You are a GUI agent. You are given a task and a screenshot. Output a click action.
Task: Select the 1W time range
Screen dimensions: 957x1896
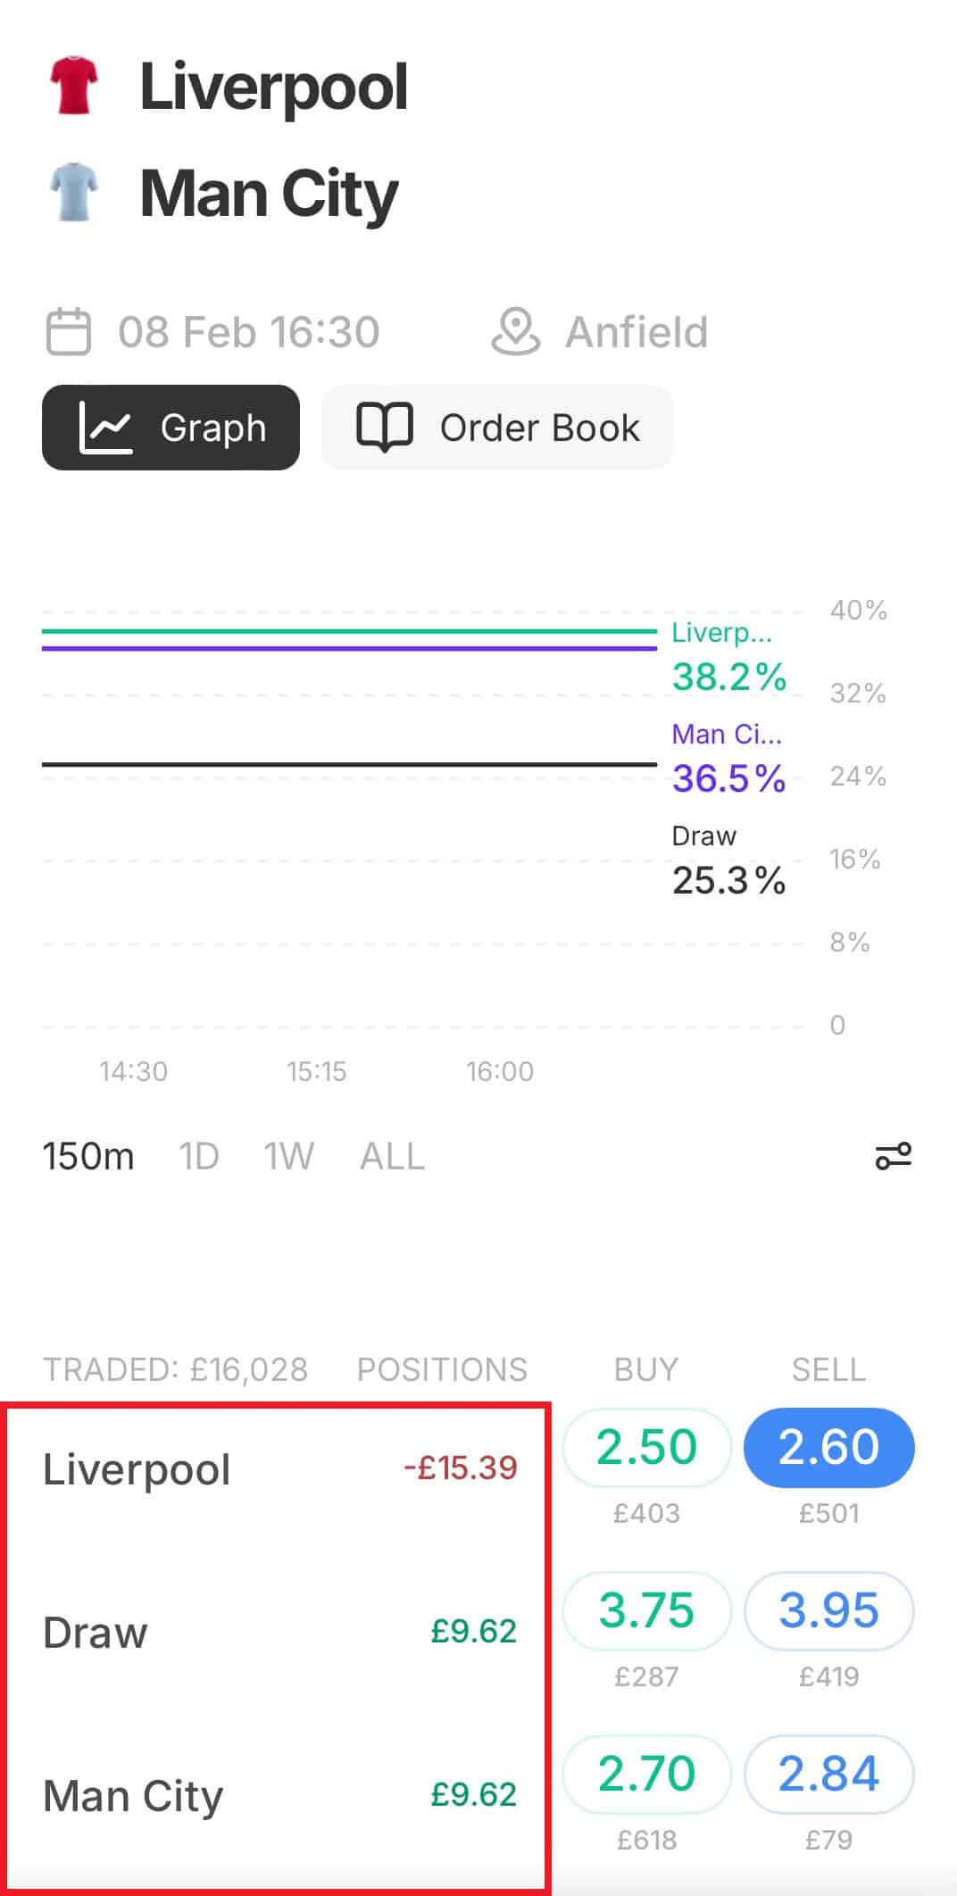(x=288, y=1157)
